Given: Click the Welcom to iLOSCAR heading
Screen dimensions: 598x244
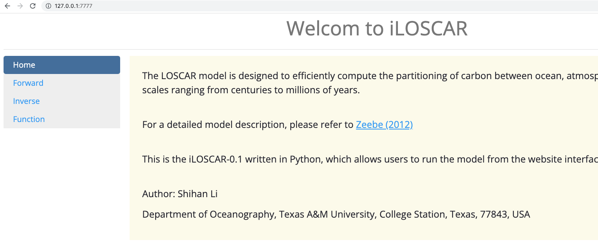Looking at the screenshot, I should click(377, 28).
